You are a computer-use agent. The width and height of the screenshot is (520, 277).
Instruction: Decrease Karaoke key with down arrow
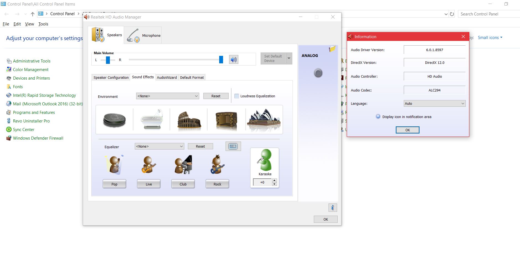(274, 184)
